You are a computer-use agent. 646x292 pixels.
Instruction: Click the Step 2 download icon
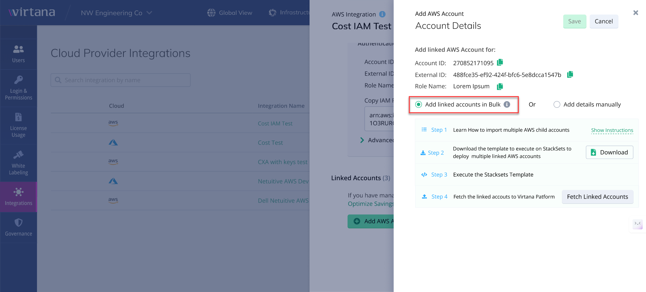pyautogui.click(x=423, y=153)
